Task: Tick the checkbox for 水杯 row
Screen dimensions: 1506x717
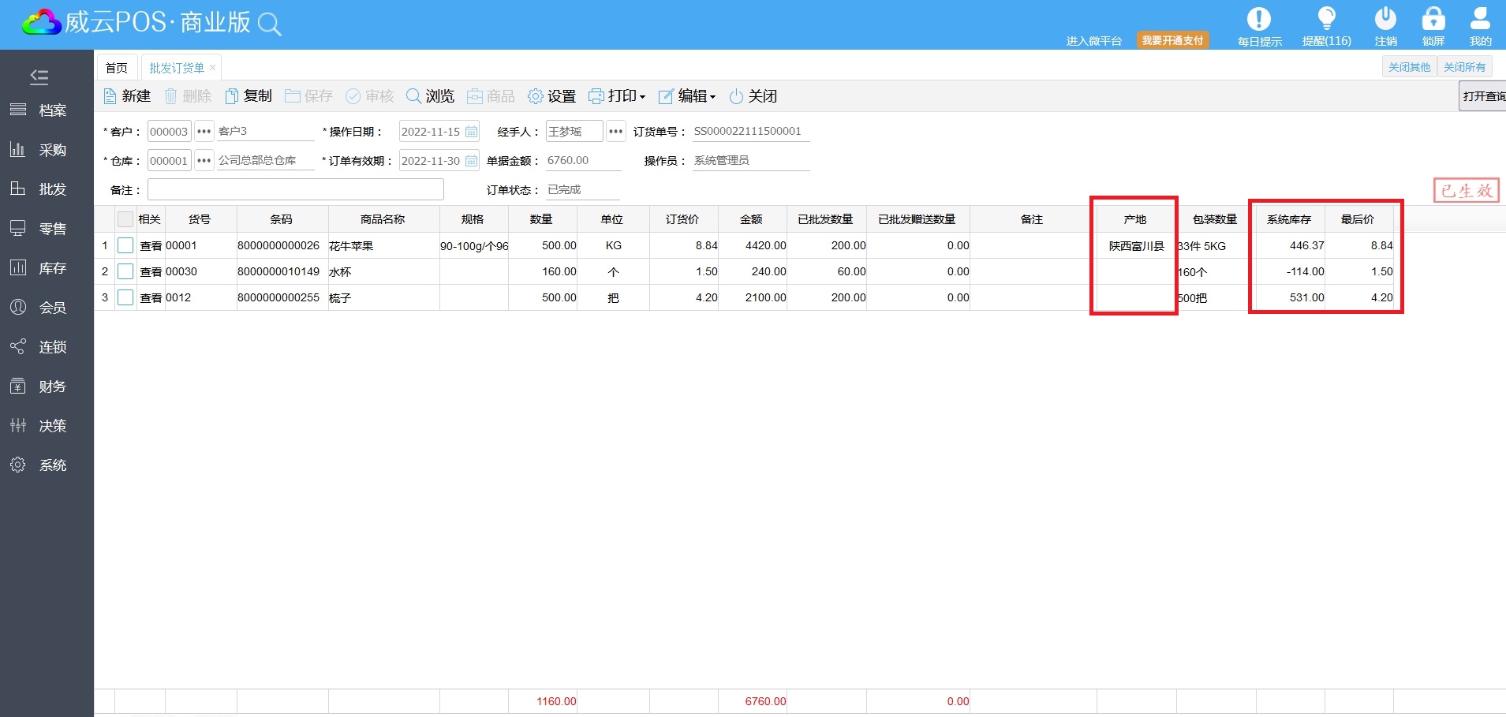Action: pyautogui.click(x=125, y=271)
